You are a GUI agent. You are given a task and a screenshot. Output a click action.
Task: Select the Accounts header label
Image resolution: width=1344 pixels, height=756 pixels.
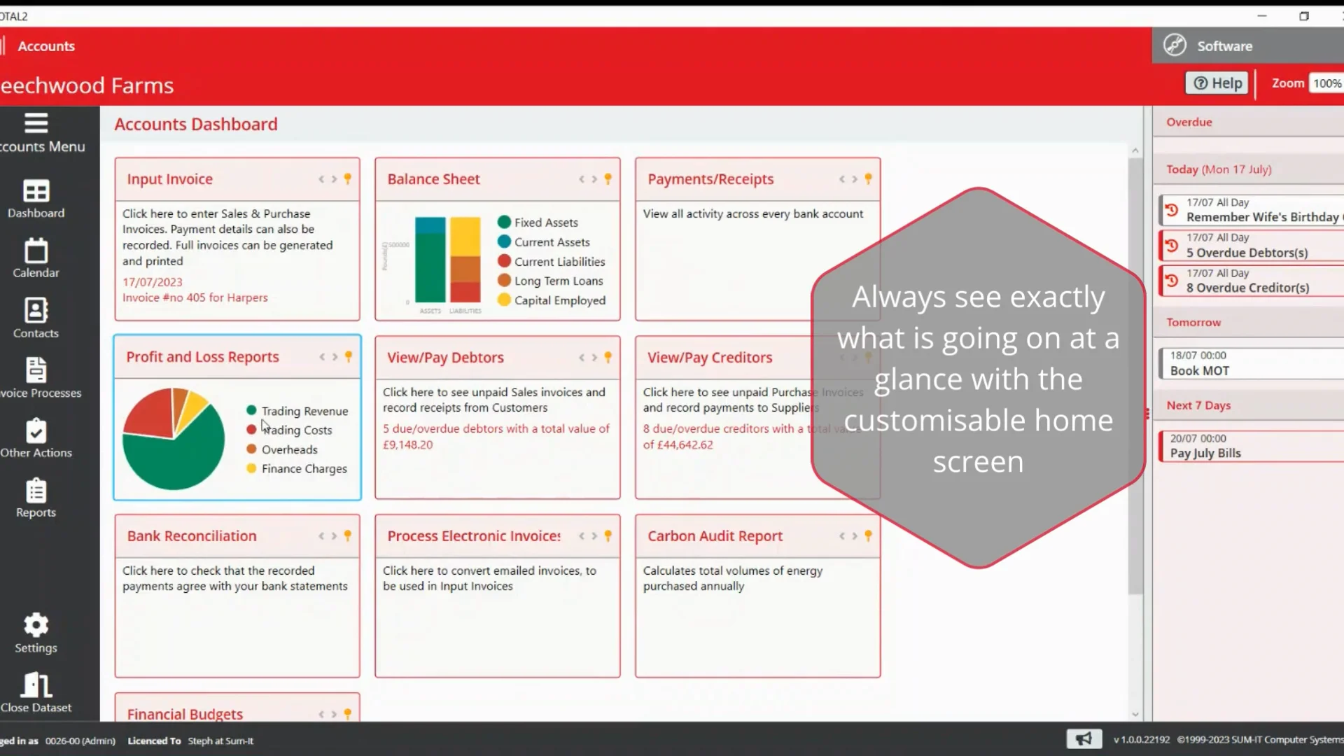coord(45,45)
